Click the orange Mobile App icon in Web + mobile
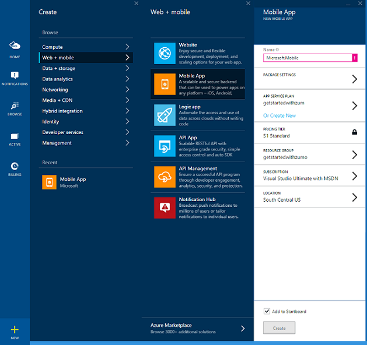Screen dimensions: 367x345 click(165, 84)
